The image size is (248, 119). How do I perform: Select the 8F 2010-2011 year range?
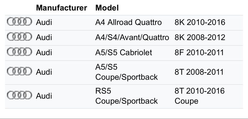[199, 53]
